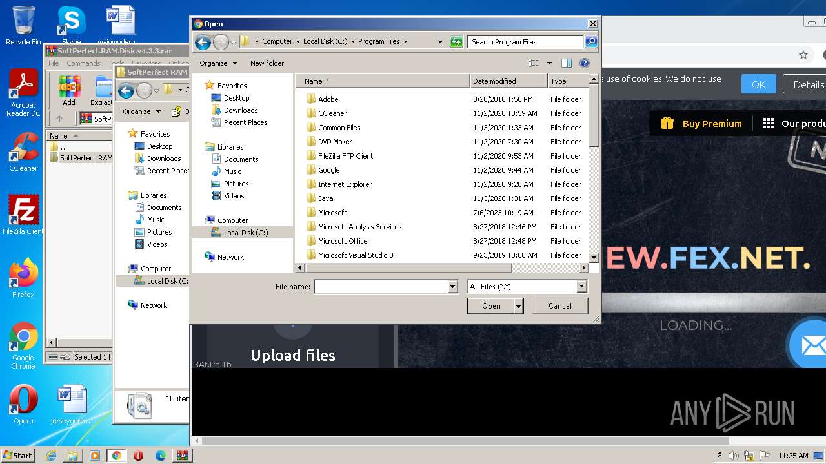Image resolution: width=826 pixels, height=464 pixels.
Task: Go back in the Open dialog
Action: (x=203, y=42)
